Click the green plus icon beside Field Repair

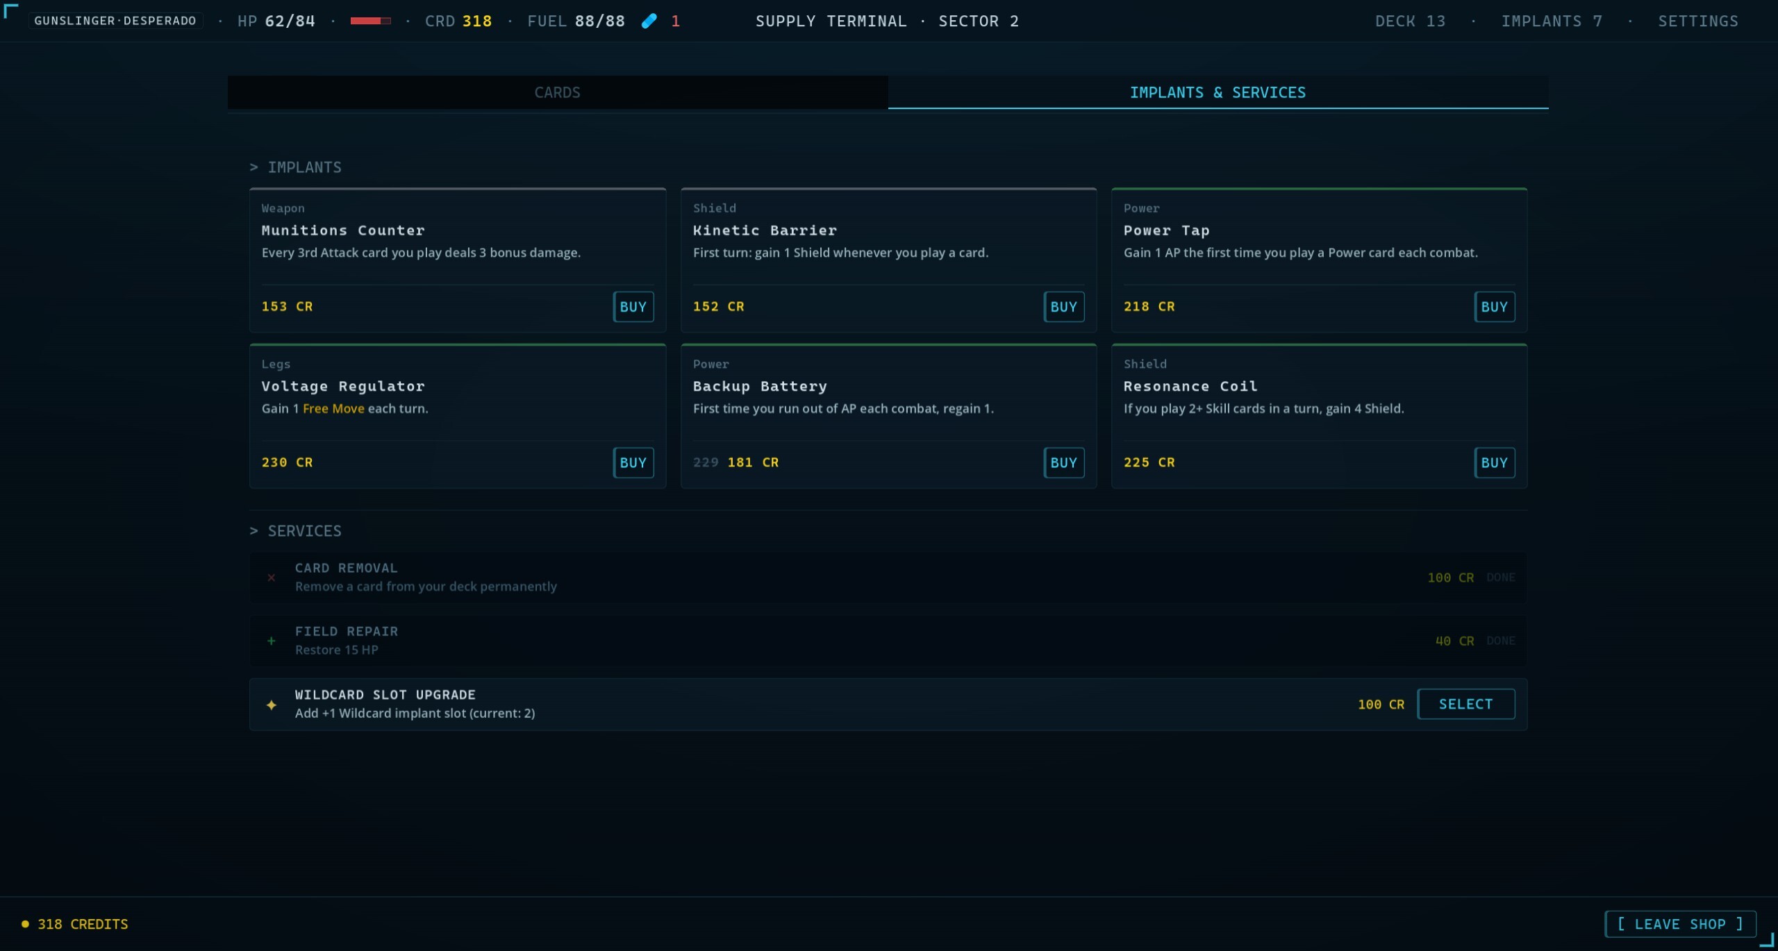tap(272, 641)
